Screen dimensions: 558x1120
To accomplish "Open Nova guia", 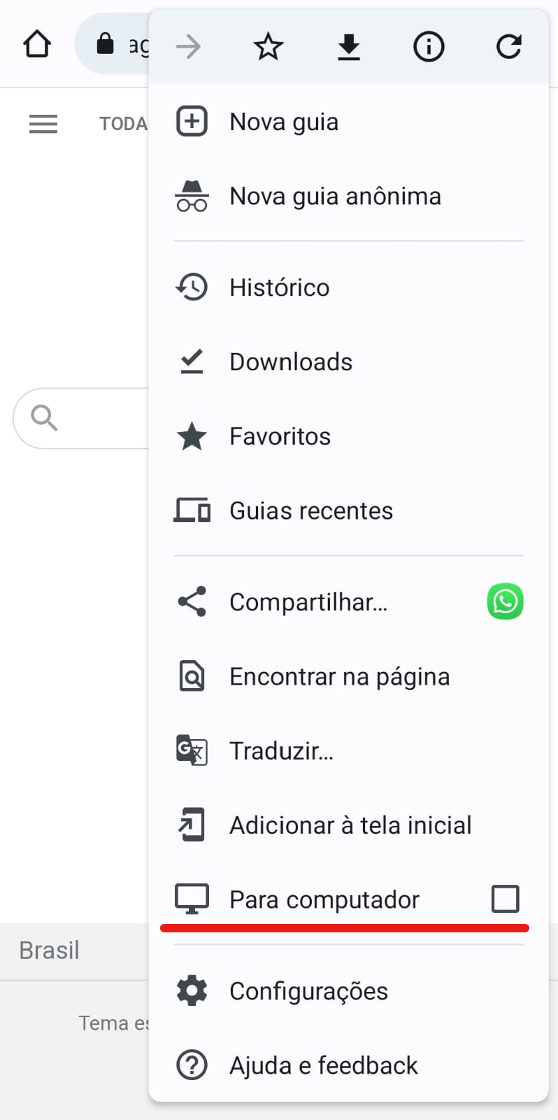I will tap(284, 122).
